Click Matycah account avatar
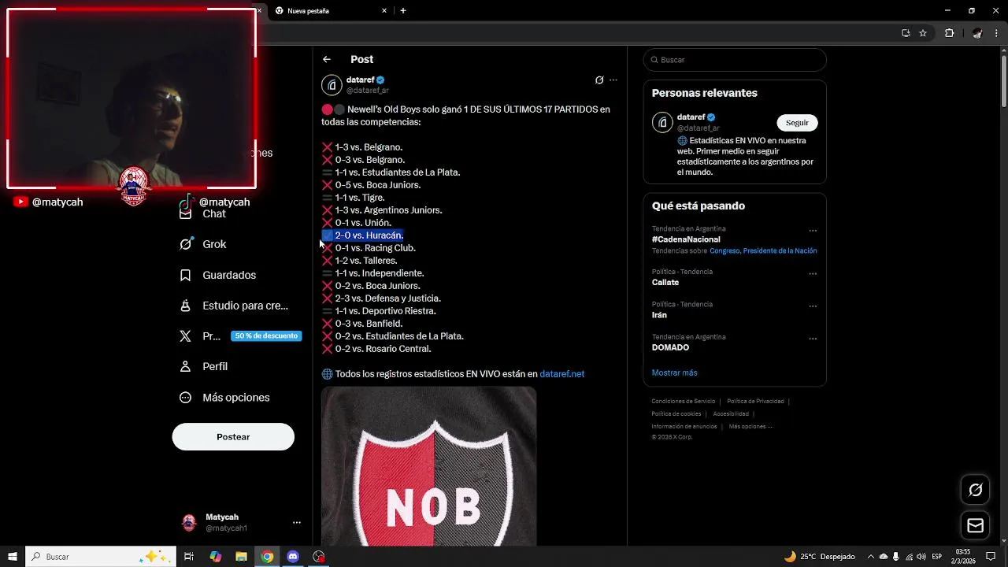The width and height of the screenshot is (1008, 567). (x=189, y=522)
